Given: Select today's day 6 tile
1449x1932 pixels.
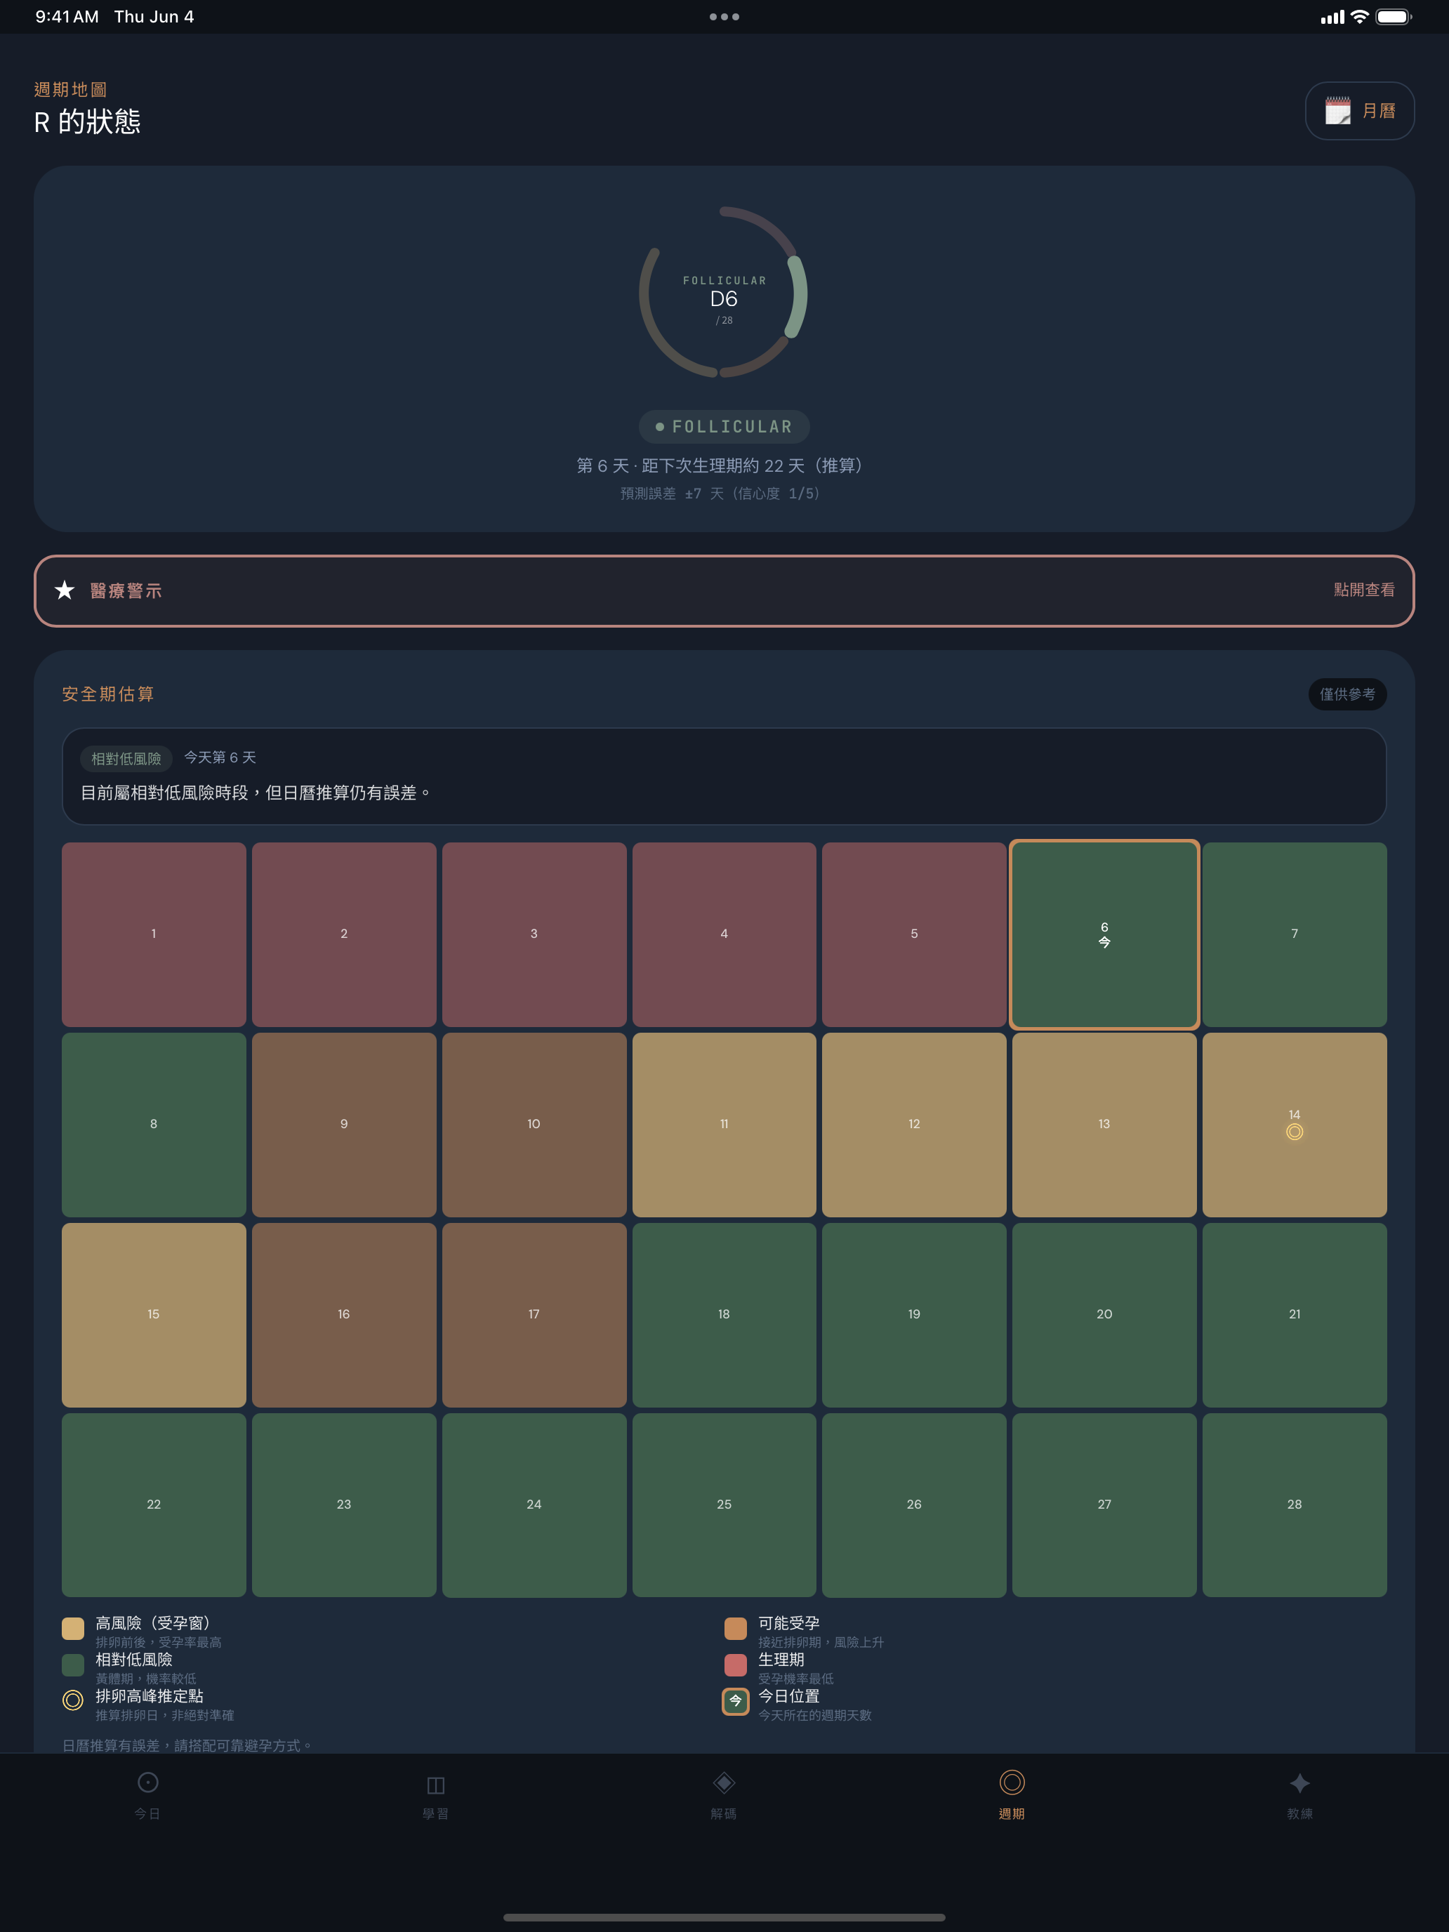Looking at the screenshot, I should click(1104, 934).
